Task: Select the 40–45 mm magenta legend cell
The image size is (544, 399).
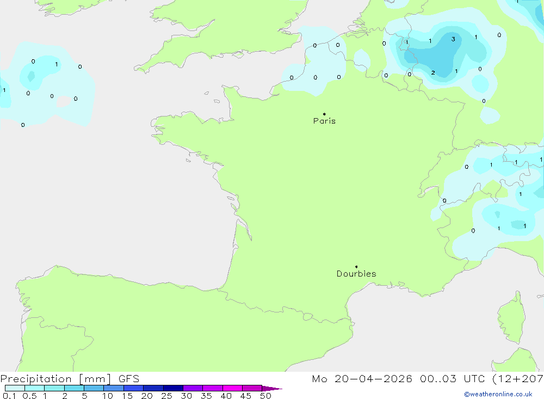Action: click(x=232, y=388)
